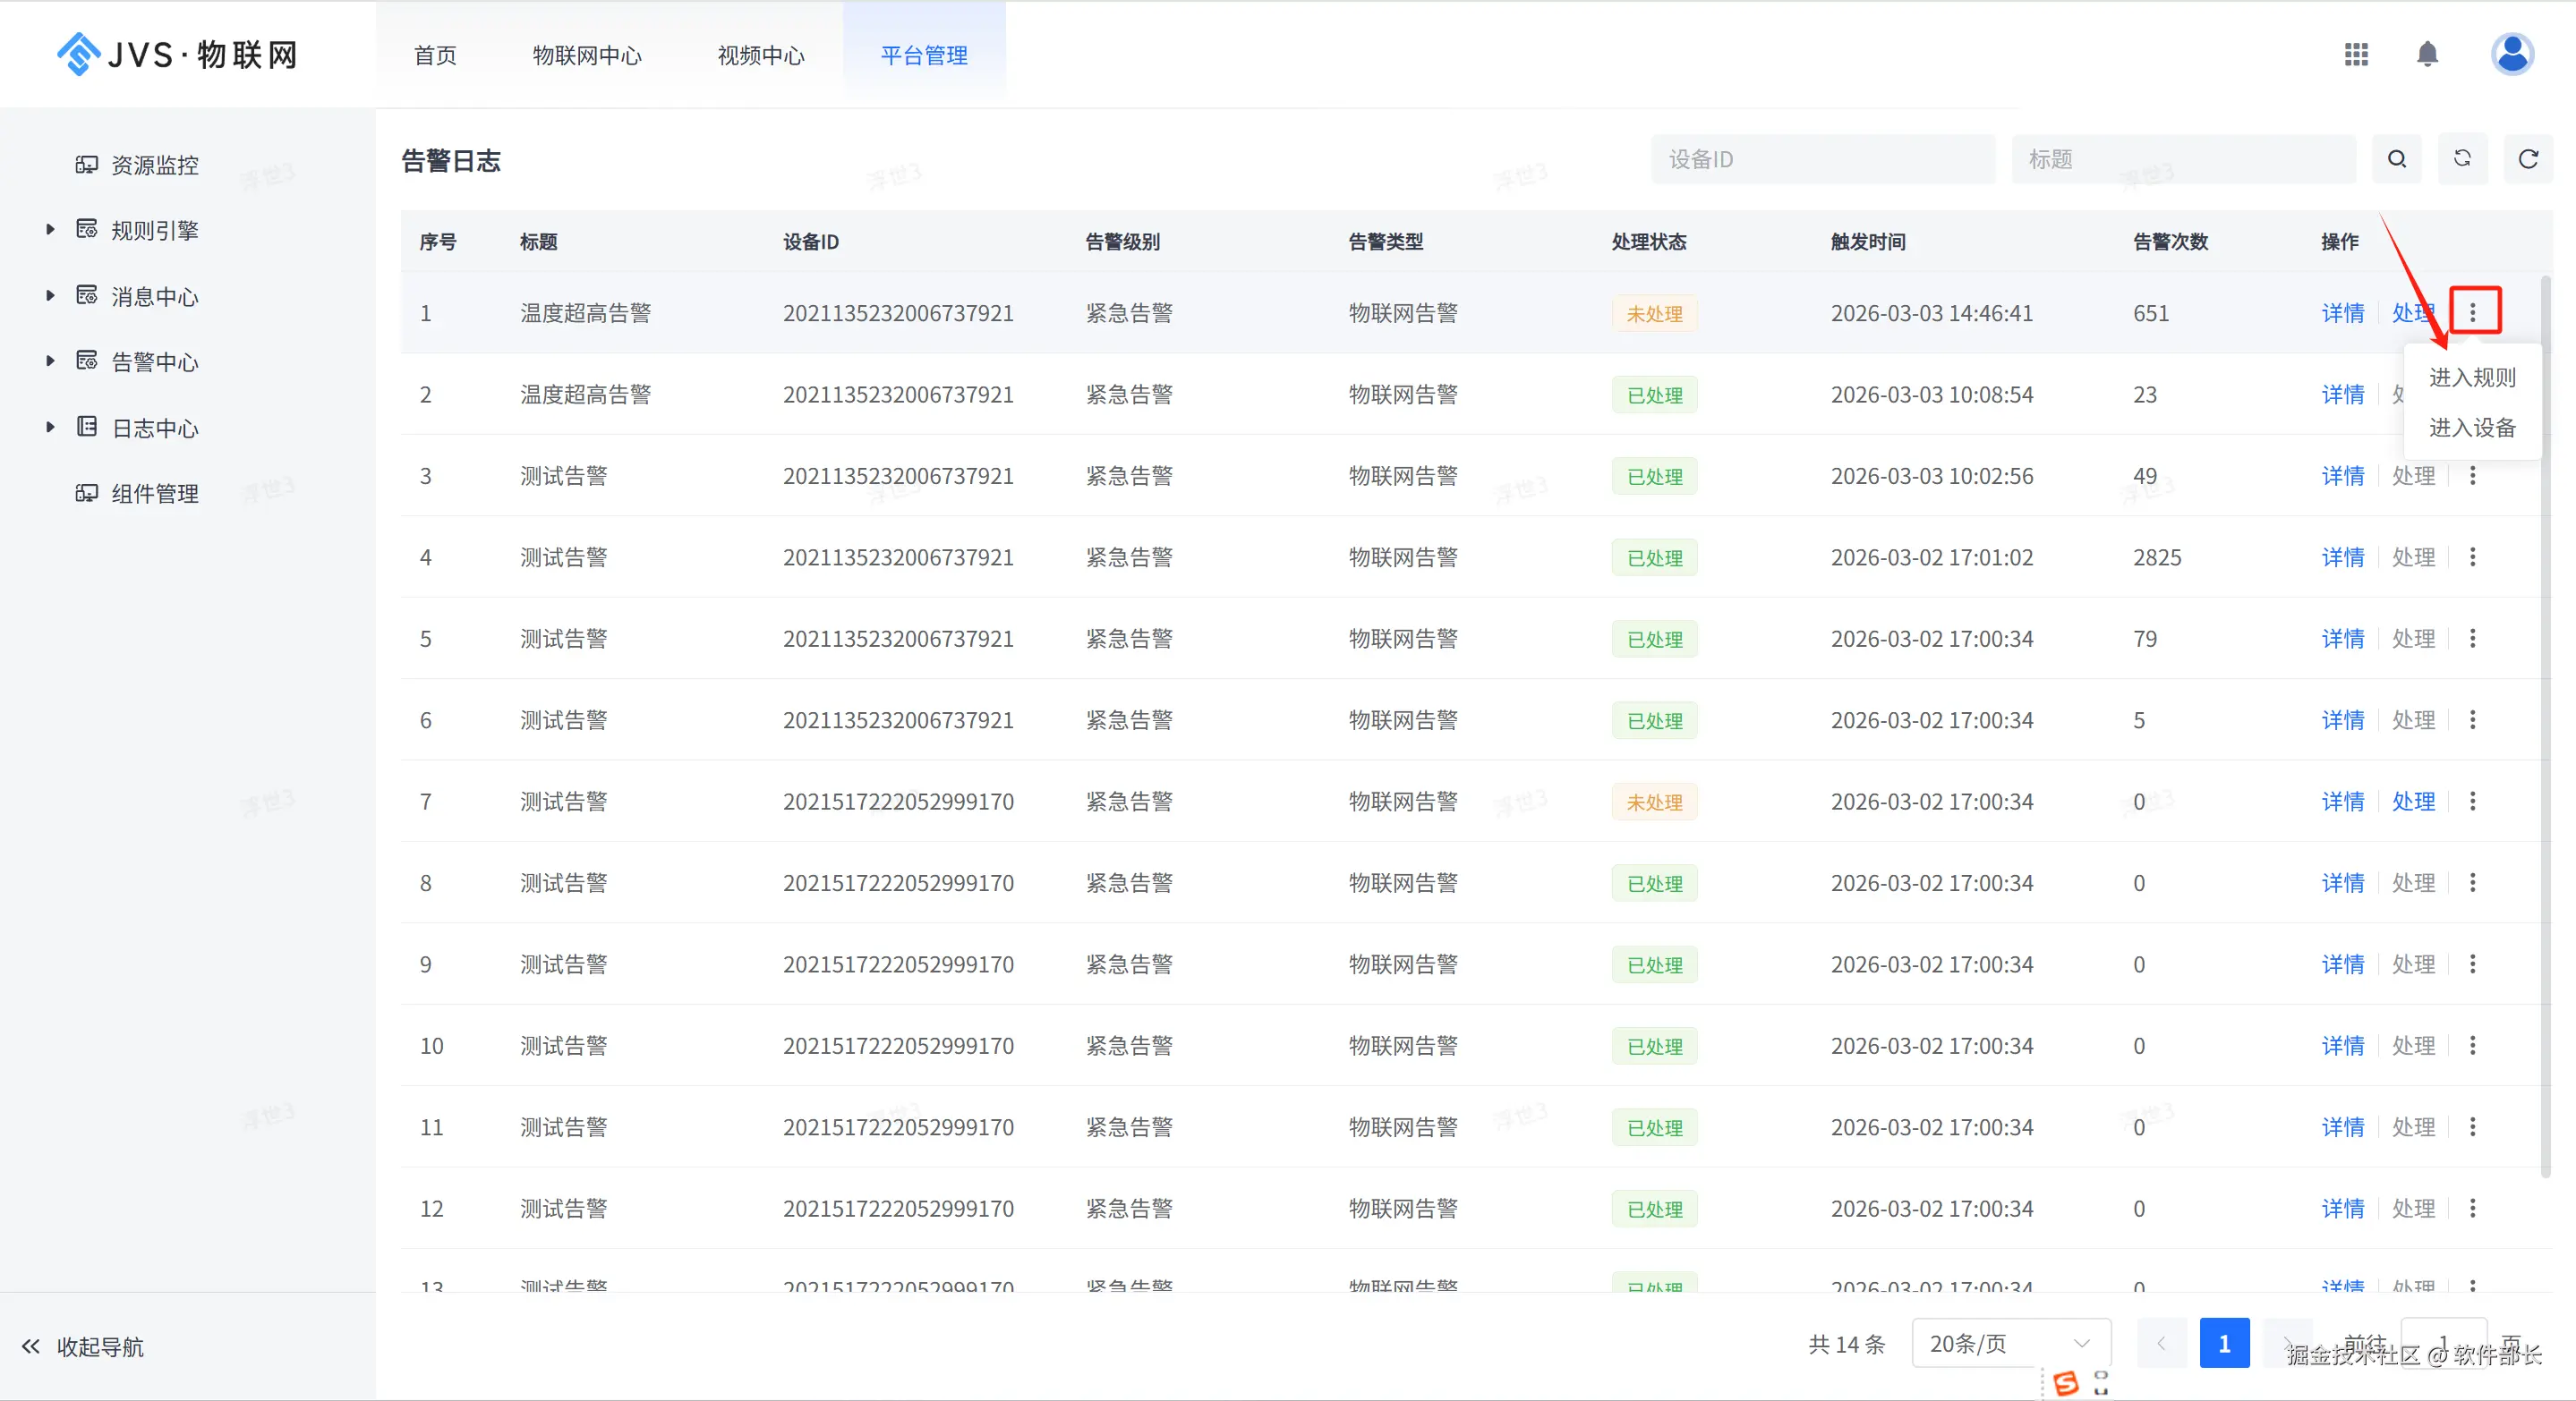
Task: Open the apps grid icon
Action: [x=2355, y=55]
